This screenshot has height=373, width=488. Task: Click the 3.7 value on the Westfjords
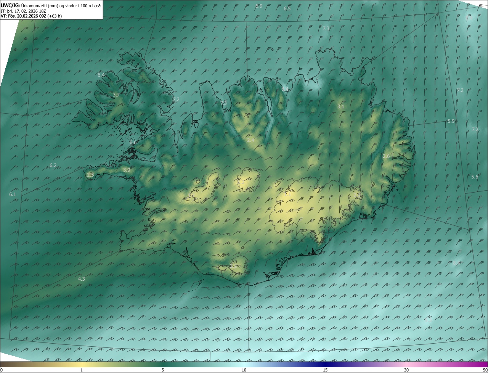tap(116, 95)
